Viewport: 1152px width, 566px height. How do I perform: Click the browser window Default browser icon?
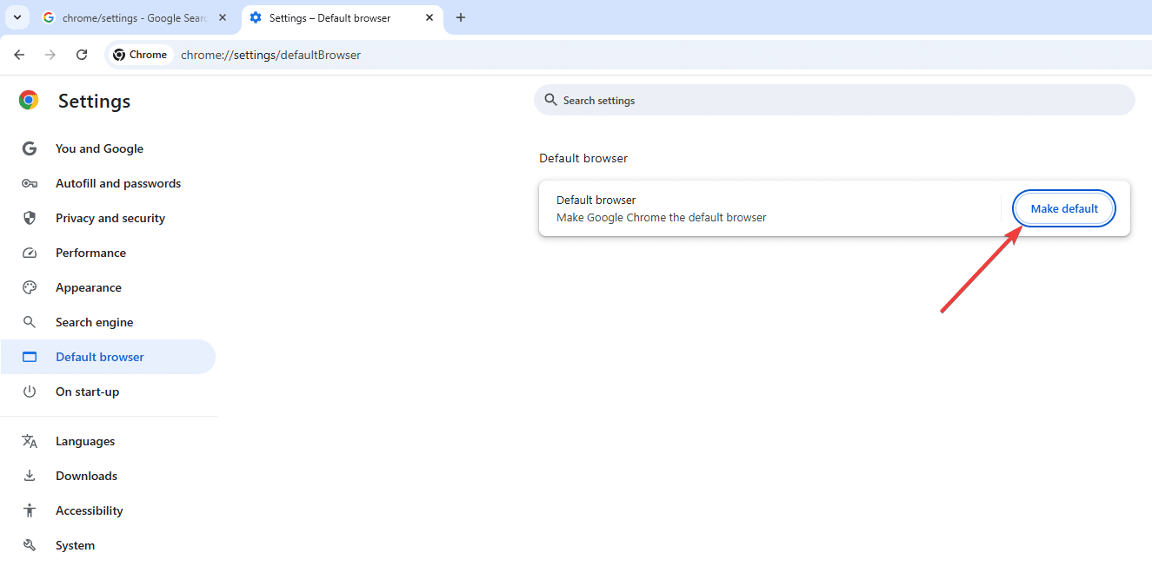tap(30, 357)
